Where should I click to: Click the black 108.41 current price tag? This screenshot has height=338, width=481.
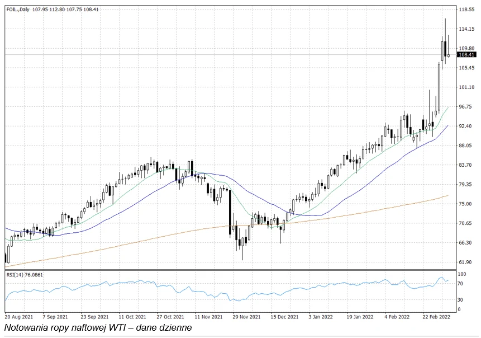(x=466, y=55)
